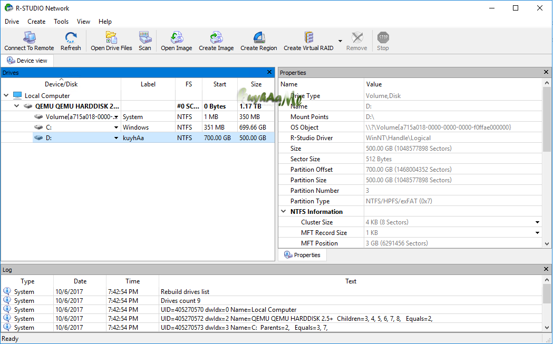Viewport: 553px width, 344px height.
Task: Click the info icon of the 'Rebuild drives list' log entry
Action: pos(7,291)
